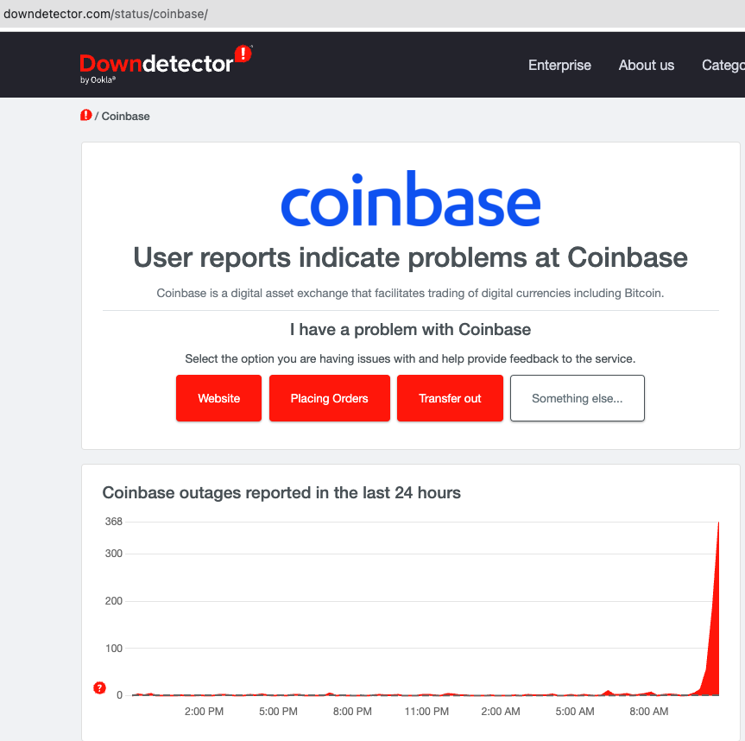The image size is (745, 741).
Task: Click the 'Select the option you are having issues' text
Action: tap(410, 359)
